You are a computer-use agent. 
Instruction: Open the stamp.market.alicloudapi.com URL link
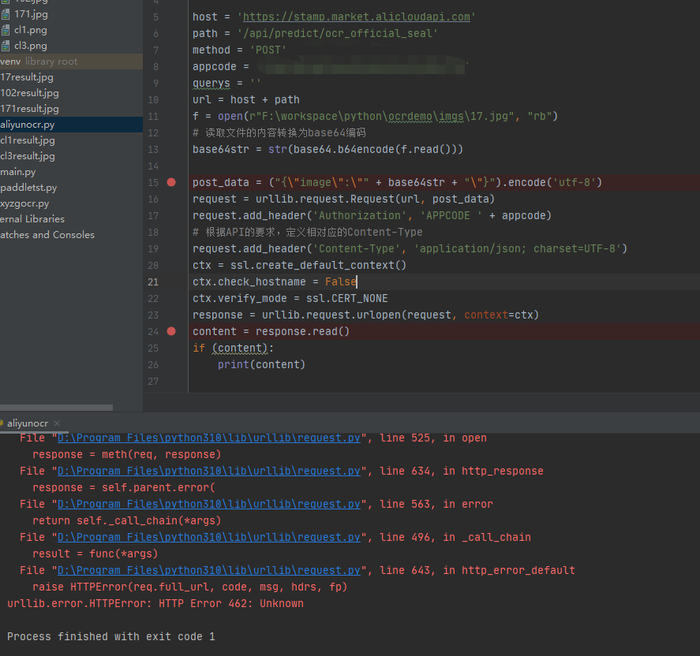tap(356, 17)
